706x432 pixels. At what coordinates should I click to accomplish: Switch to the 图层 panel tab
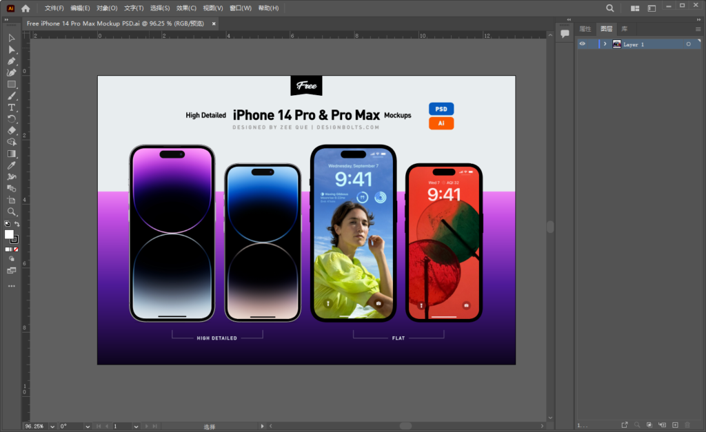click(x=607, y=29)
